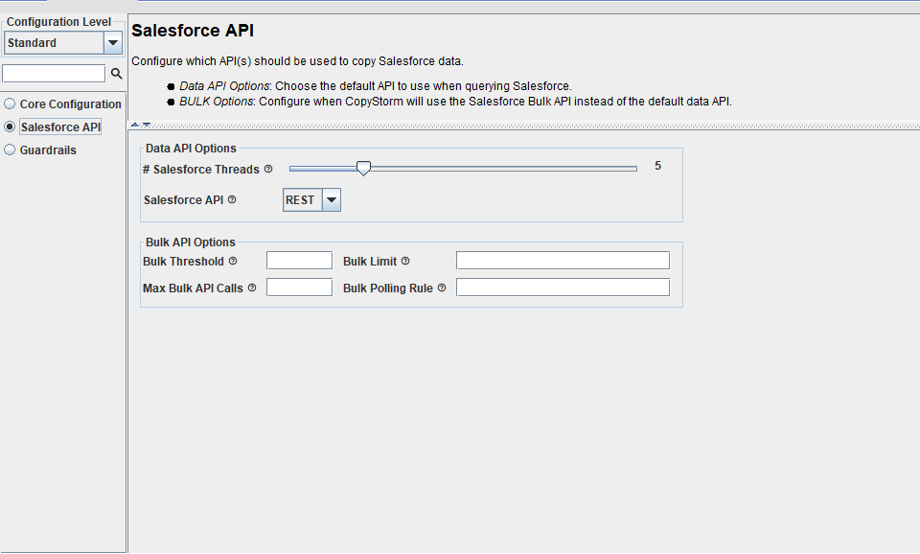The height and width of the screenshot is (554, 920).
Task: Open help for # Salesforce Threads
Action: pyautogui.click(x=268, y=169)
